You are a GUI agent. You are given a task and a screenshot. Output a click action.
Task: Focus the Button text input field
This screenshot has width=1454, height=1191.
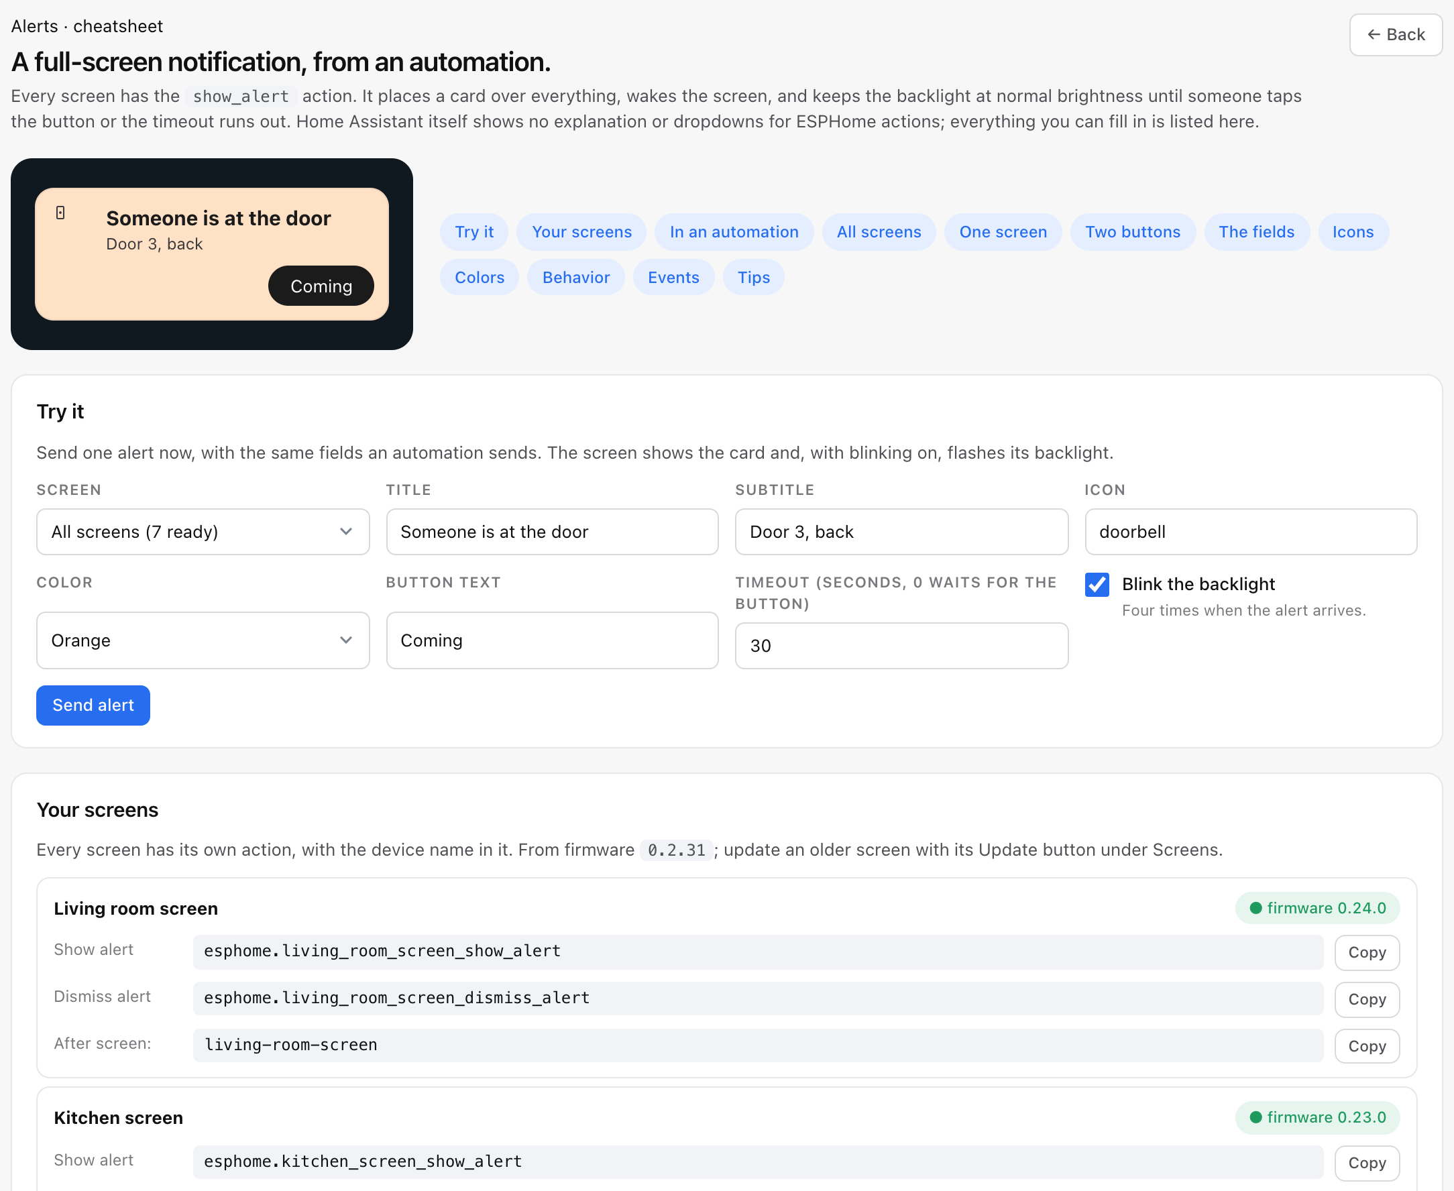pyautogui.click(x=552, y=640)
